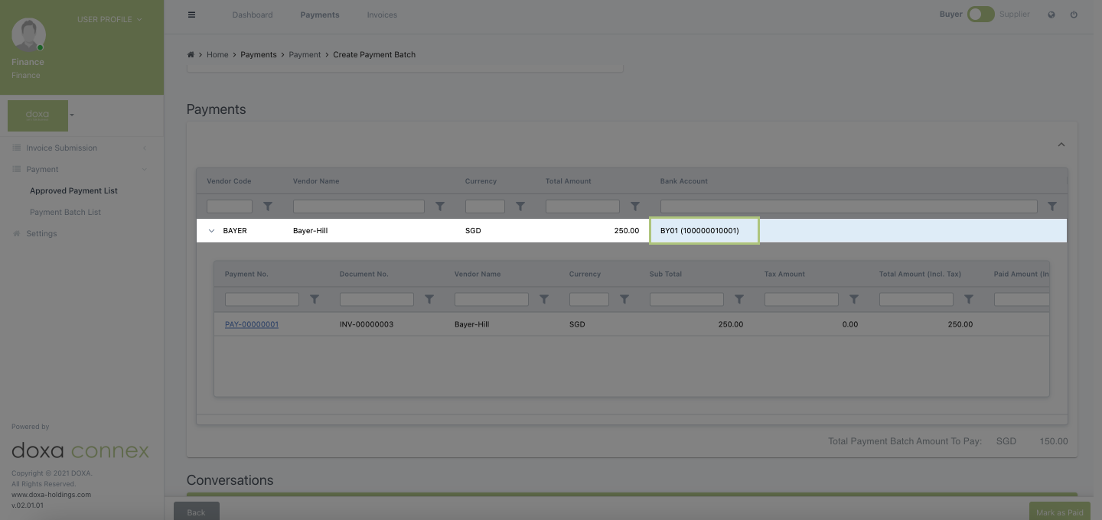Click the Mark as Paid button
The width and height of the screenshot is (1102, 520).
click(1059, 512)
